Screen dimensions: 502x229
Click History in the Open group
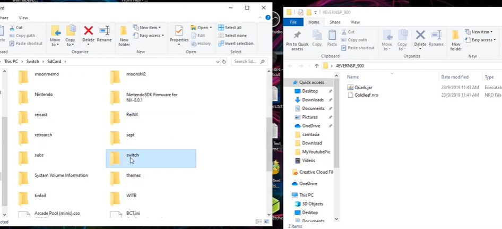click(201, 43)
